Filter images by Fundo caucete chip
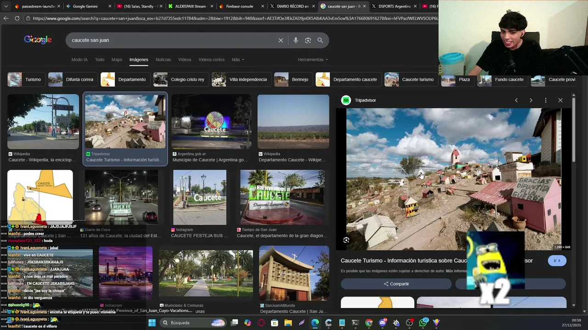The width and height of the screenshot is (588, 330). 503,79
